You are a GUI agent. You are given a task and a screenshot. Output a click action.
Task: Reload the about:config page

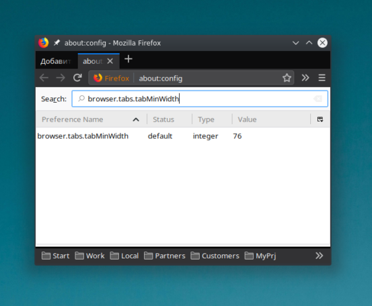coord(77,78)
